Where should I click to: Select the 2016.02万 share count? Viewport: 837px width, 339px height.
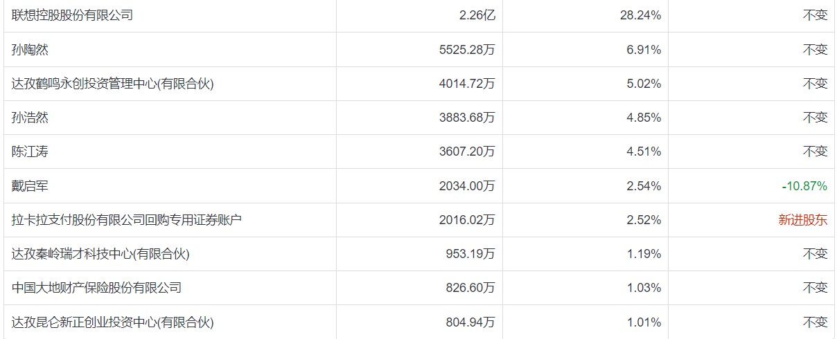coord(467,220)
